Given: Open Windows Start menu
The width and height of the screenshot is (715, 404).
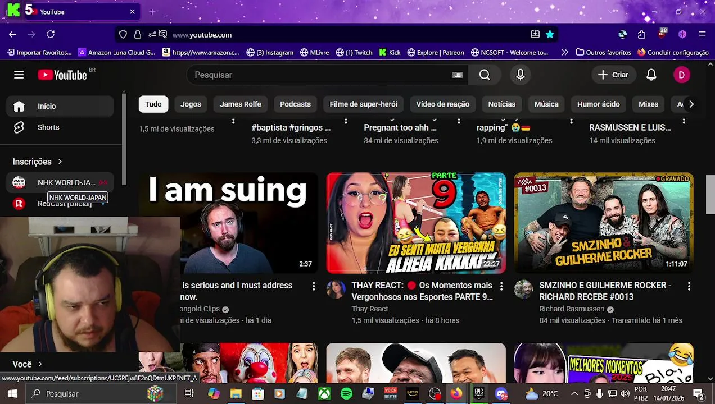Looking at the screenshot, I should (x=12, y=394).
